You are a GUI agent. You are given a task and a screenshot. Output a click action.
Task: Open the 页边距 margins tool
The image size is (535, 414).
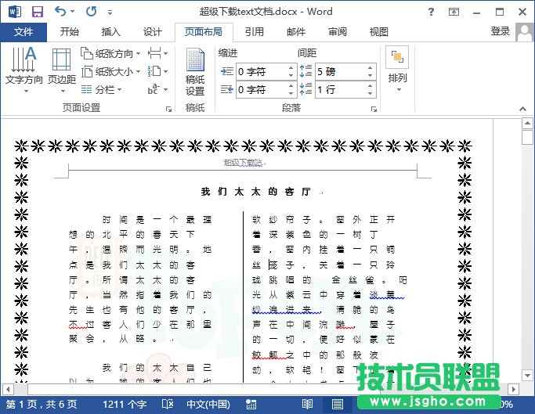(62, 70)
